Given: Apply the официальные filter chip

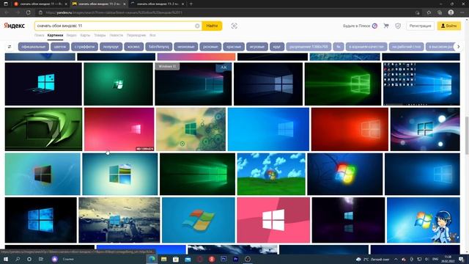Looking at the screenshot, I should tap(34, 47).
